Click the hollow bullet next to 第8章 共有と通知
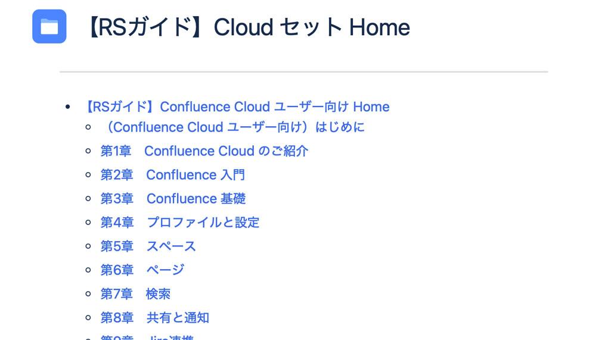 tap(88, 317)
